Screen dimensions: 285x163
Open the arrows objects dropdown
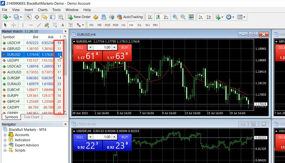click(80, 25)
